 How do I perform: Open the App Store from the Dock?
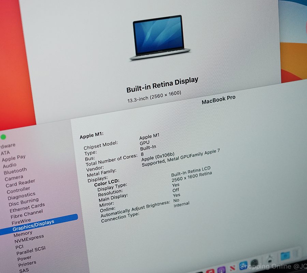click(x=243, y=266)
